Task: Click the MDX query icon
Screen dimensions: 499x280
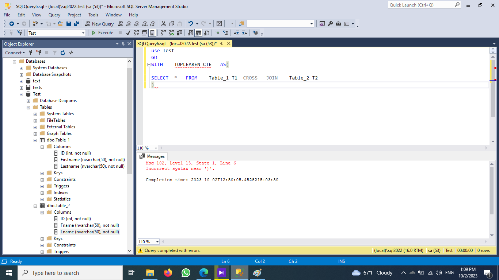Action: coord(128,24)
